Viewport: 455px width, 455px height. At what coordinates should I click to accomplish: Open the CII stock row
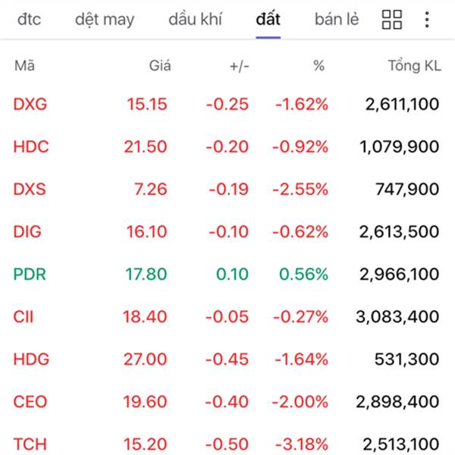[24, 317]
